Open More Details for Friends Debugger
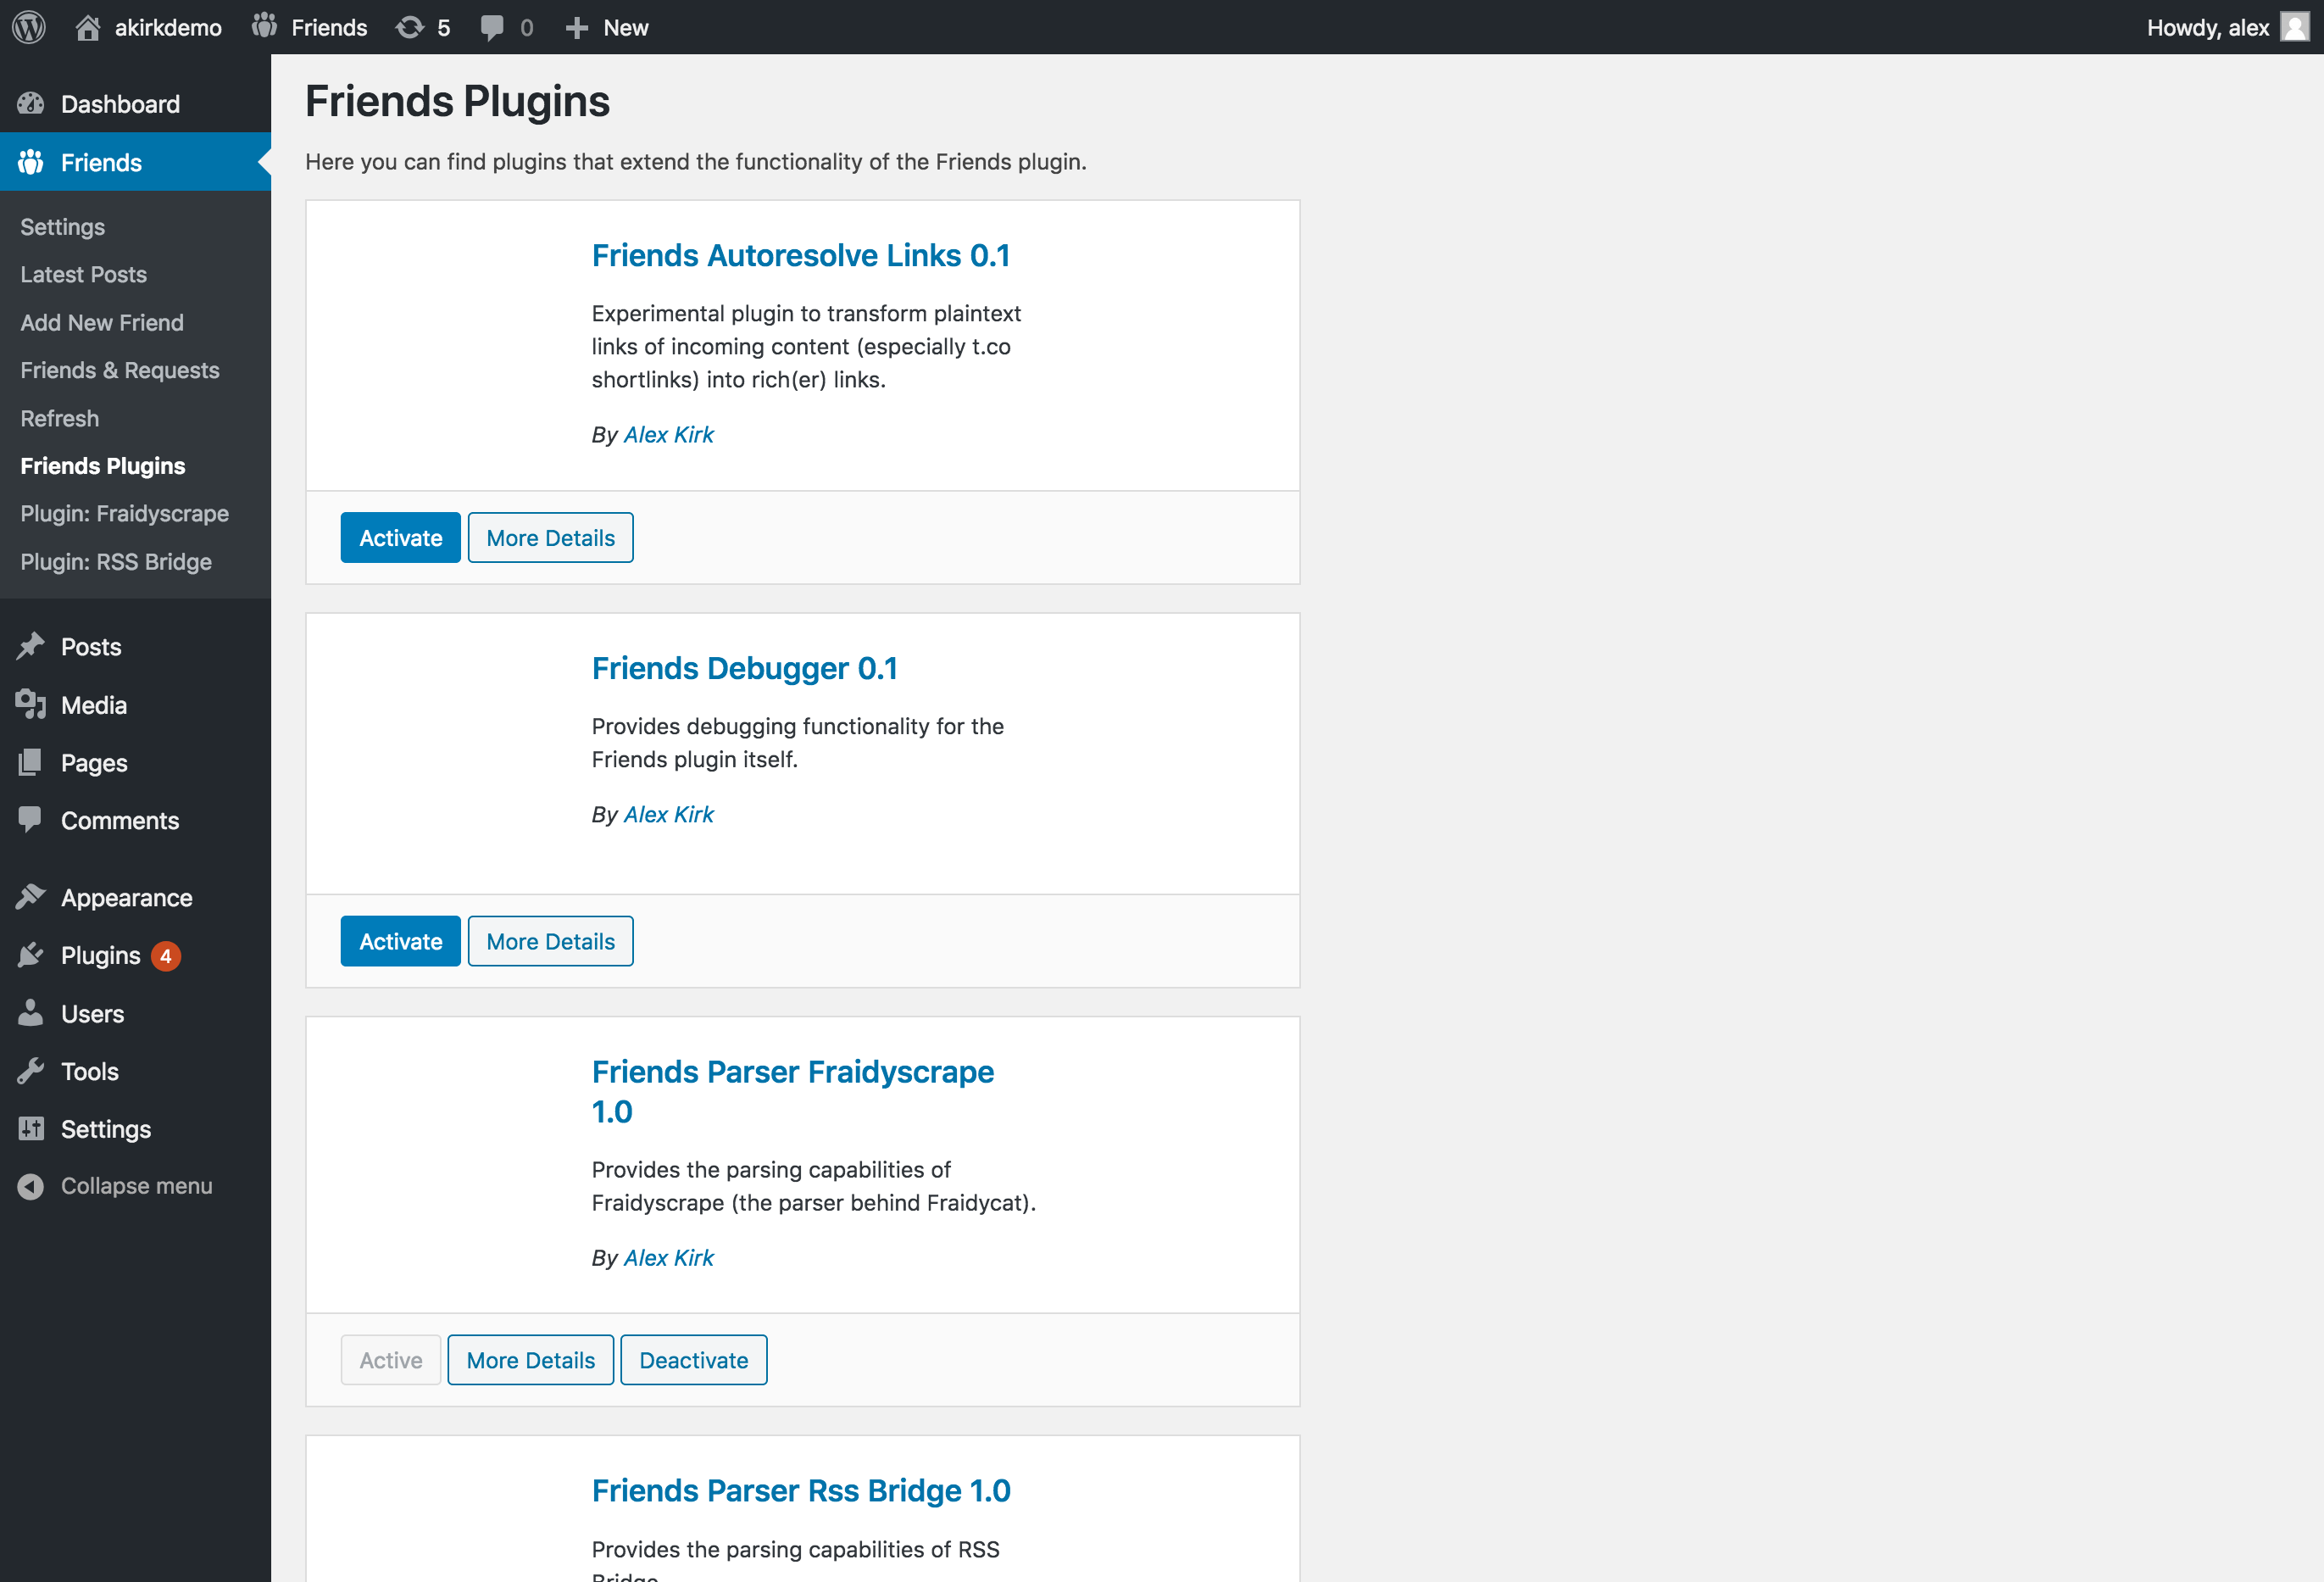2324x1582 pixels. coord(550,941)
